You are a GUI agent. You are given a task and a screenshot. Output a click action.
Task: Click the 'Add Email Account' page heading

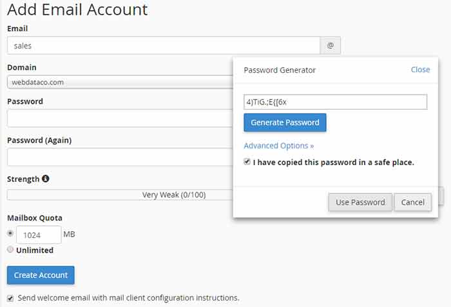pos(77,9)
